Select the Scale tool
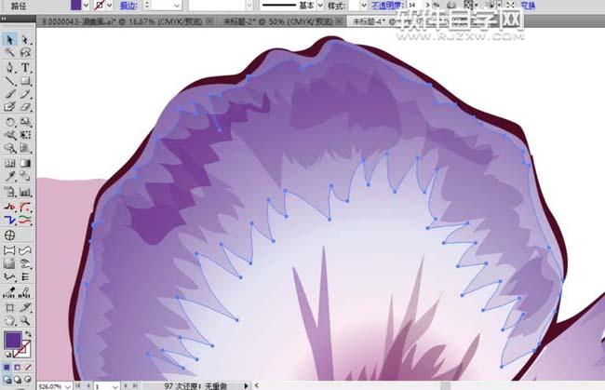 tap(25, 122)
